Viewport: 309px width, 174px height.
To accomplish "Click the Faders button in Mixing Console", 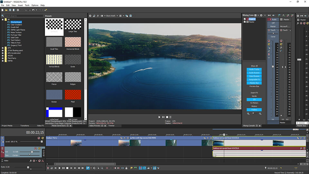I will coord(254,110).
